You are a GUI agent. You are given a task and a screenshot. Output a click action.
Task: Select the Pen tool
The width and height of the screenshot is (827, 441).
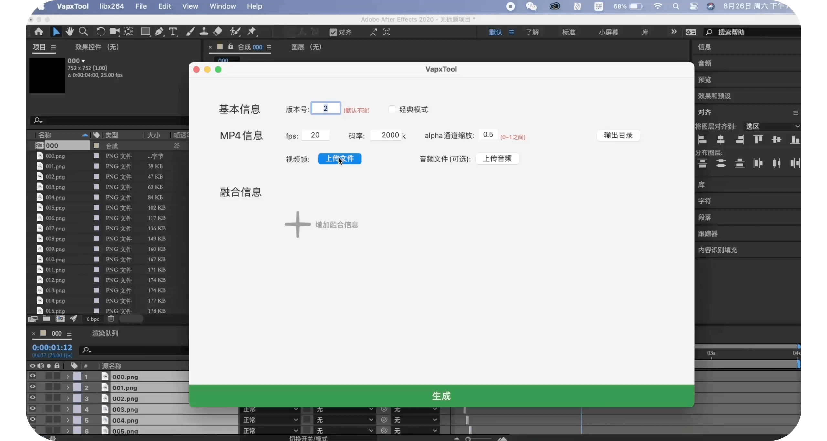[159, 31]
